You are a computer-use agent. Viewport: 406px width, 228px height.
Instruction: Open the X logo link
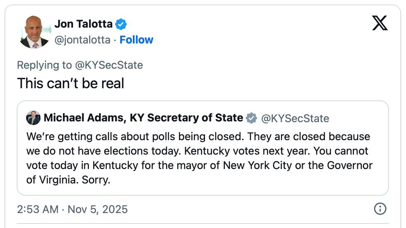[379, 23]
